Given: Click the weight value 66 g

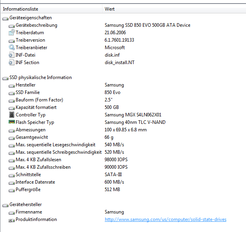Looking at the screenshot, I should tap(109, 137).
